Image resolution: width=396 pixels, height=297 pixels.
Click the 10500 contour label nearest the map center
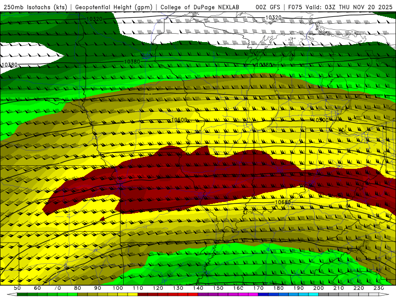(x=179, y=120)
